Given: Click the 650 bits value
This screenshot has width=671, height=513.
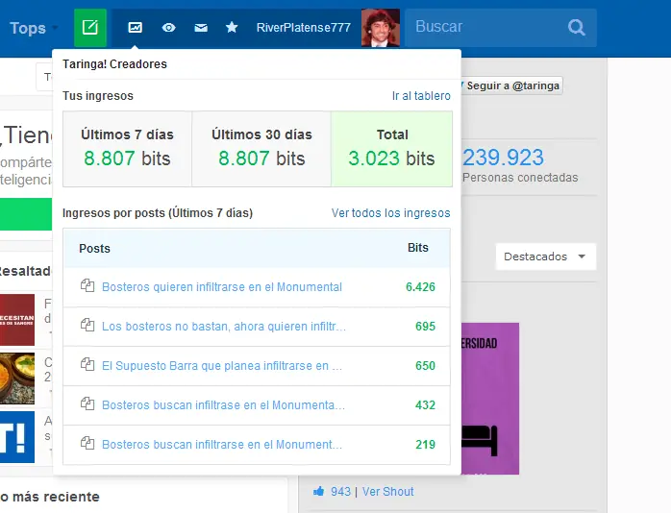Looking at the screenshot, I should click(x=425, y=365).
